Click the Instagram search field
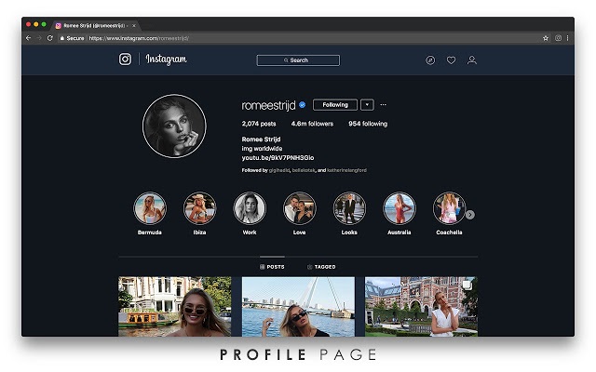The image size is (596, 372). (298, 60)
